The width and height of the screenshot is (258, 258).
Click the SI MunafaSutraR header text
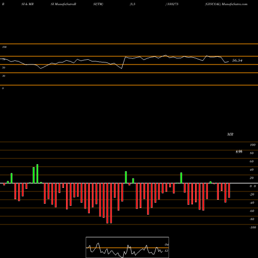(x=63, y=4)
